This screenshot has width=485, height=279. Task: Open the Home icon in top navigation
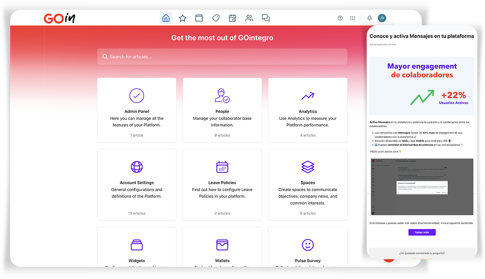pyautogui.click(x=166, y=18)
